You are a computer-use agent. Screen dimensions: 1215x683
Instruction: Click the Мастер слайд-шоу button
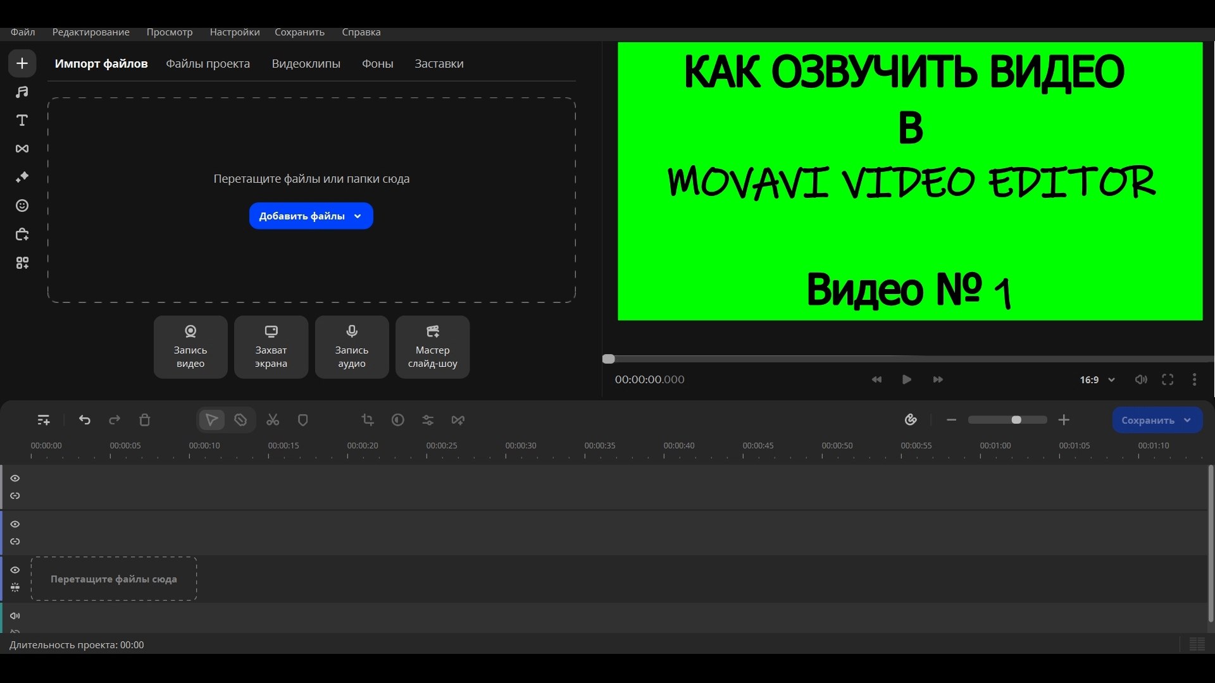pos(432,347)
